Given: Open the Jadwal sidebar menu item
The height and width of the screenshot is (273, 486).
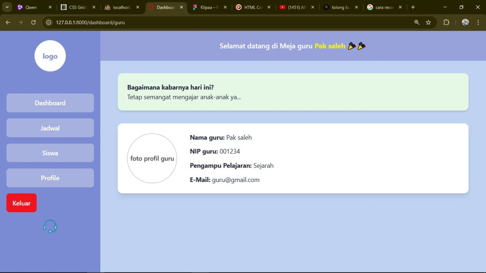Looking at the screenshot, I should [x=50, y=128].
